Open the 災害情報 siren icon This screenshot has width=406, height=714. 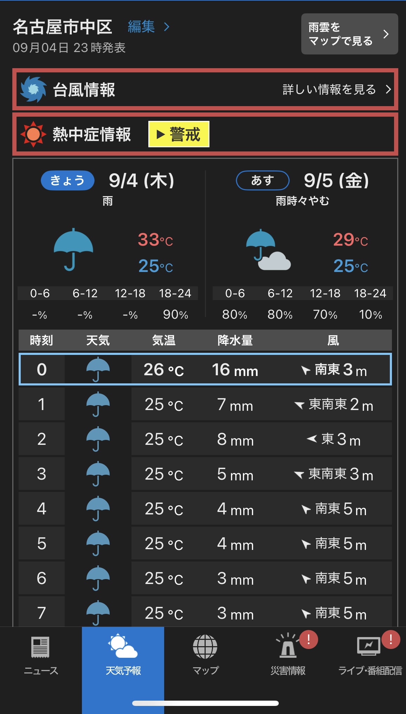click(x=288, y=647)
